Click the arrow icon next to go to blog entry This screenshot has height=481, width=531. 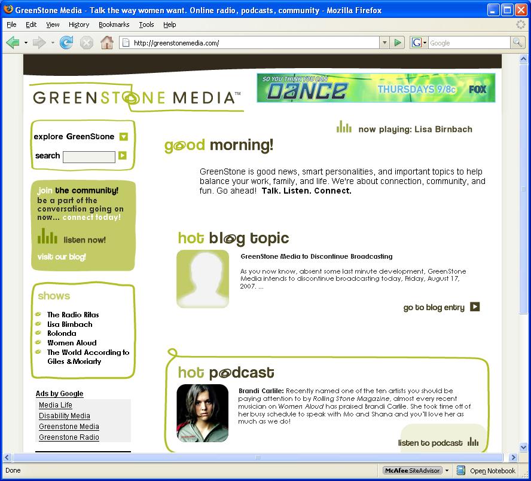(x=475, y=307)
